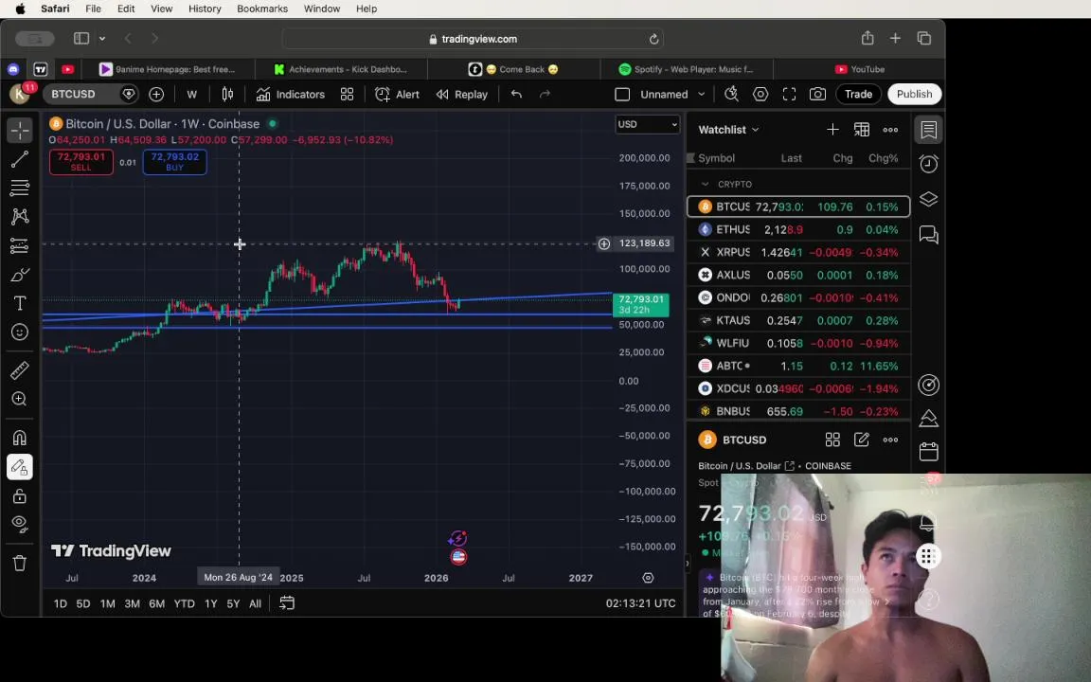Toggle stay in drawing mode

click(x=20, y=467)
